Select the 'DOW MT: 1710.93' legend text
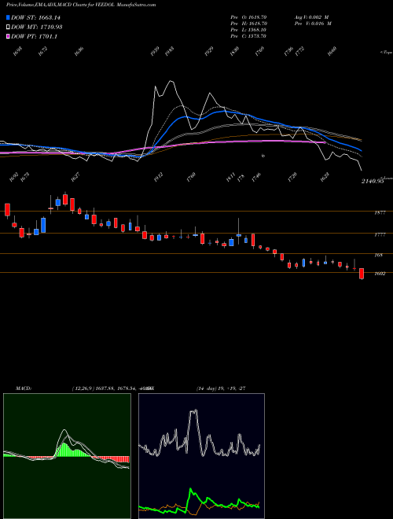The width and height of the screenshot is (393, 519). (37, 28)
